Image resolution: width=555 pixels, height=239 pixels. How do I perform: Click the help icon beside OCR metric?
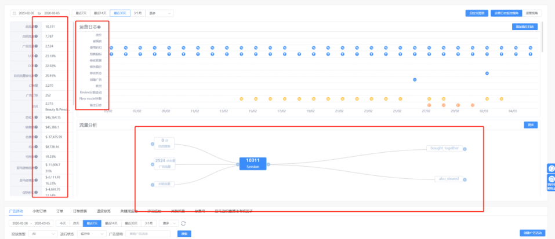(36, 66)
